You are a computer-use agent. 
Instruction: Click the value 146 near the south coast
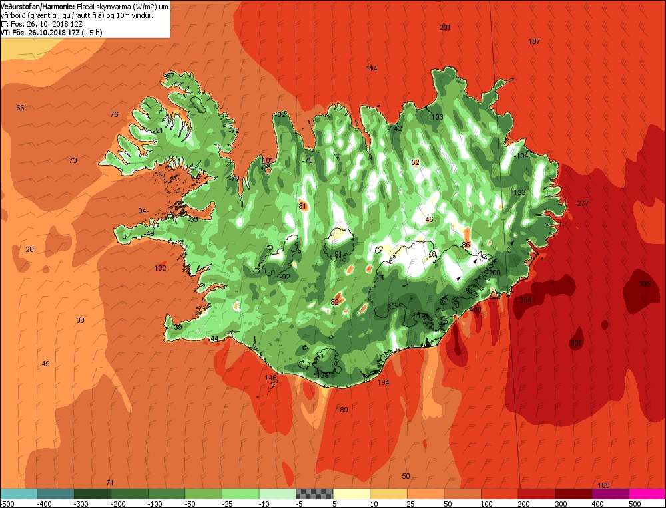(x=270, y=378)
